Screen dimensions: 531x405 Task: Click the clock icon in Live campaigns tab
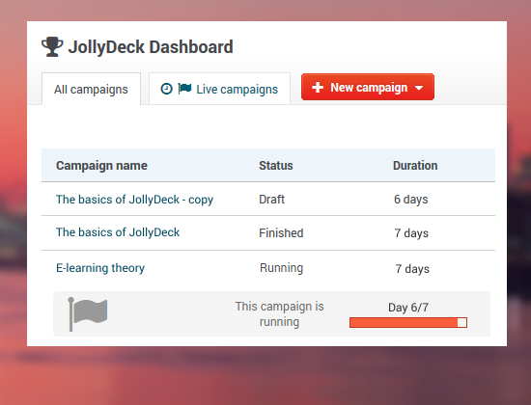tap(166, 89)
